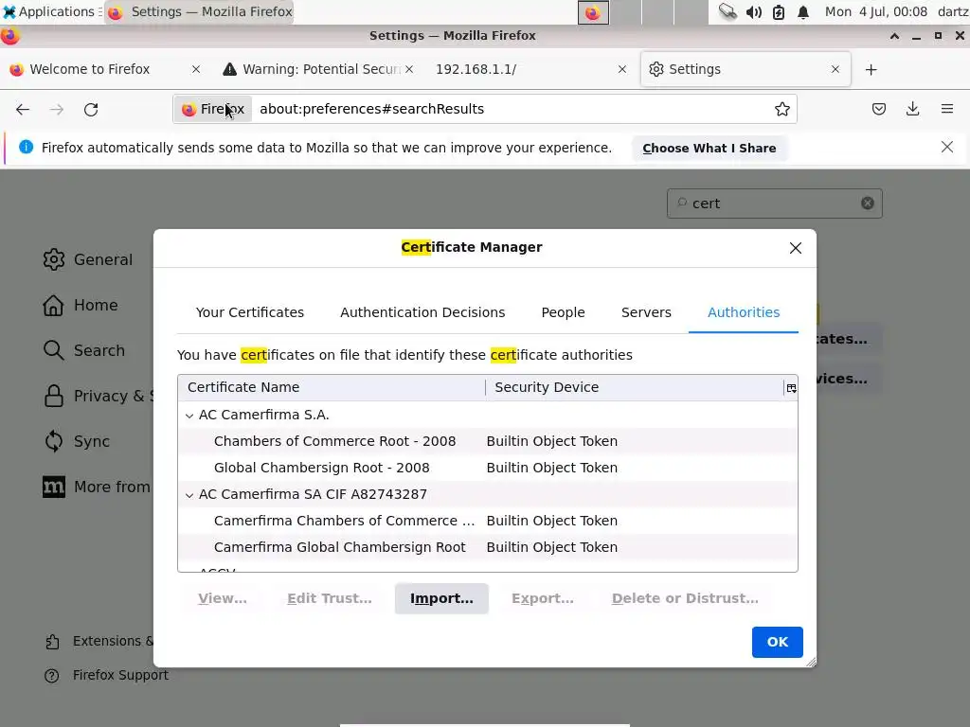The width and height of the screenshot is (970, 727).
Task: Open the General settings gear category
Action: click(88, 259)
